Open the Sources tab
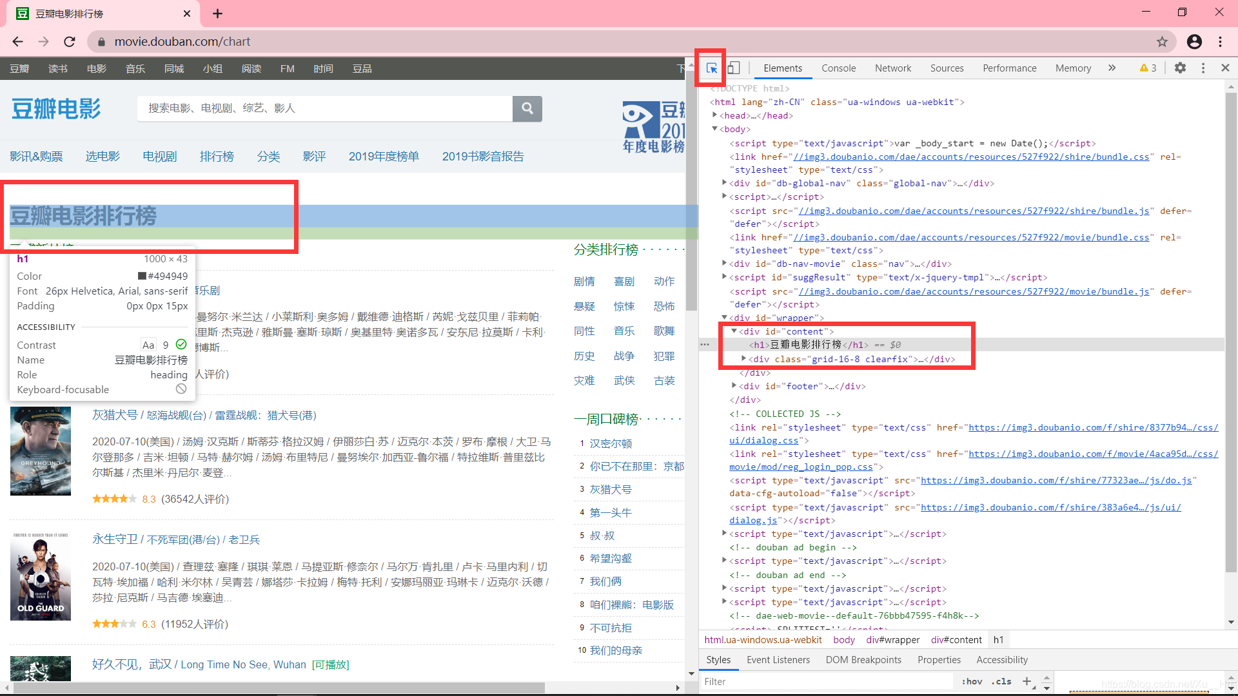 pos(947,68)
